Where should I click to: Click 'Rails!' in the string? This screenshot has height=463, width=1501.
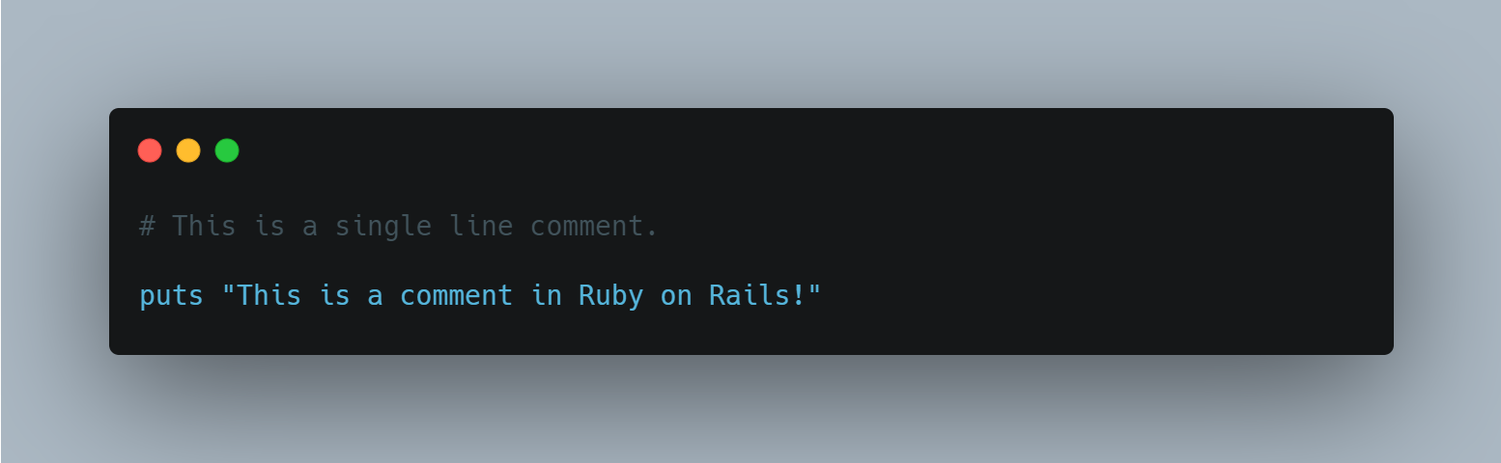click(757, 295)
